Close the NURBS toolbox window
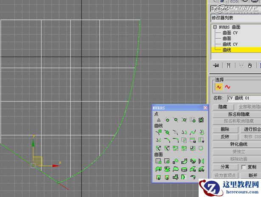This screenshot has width=261, height=197. (205, 108)
